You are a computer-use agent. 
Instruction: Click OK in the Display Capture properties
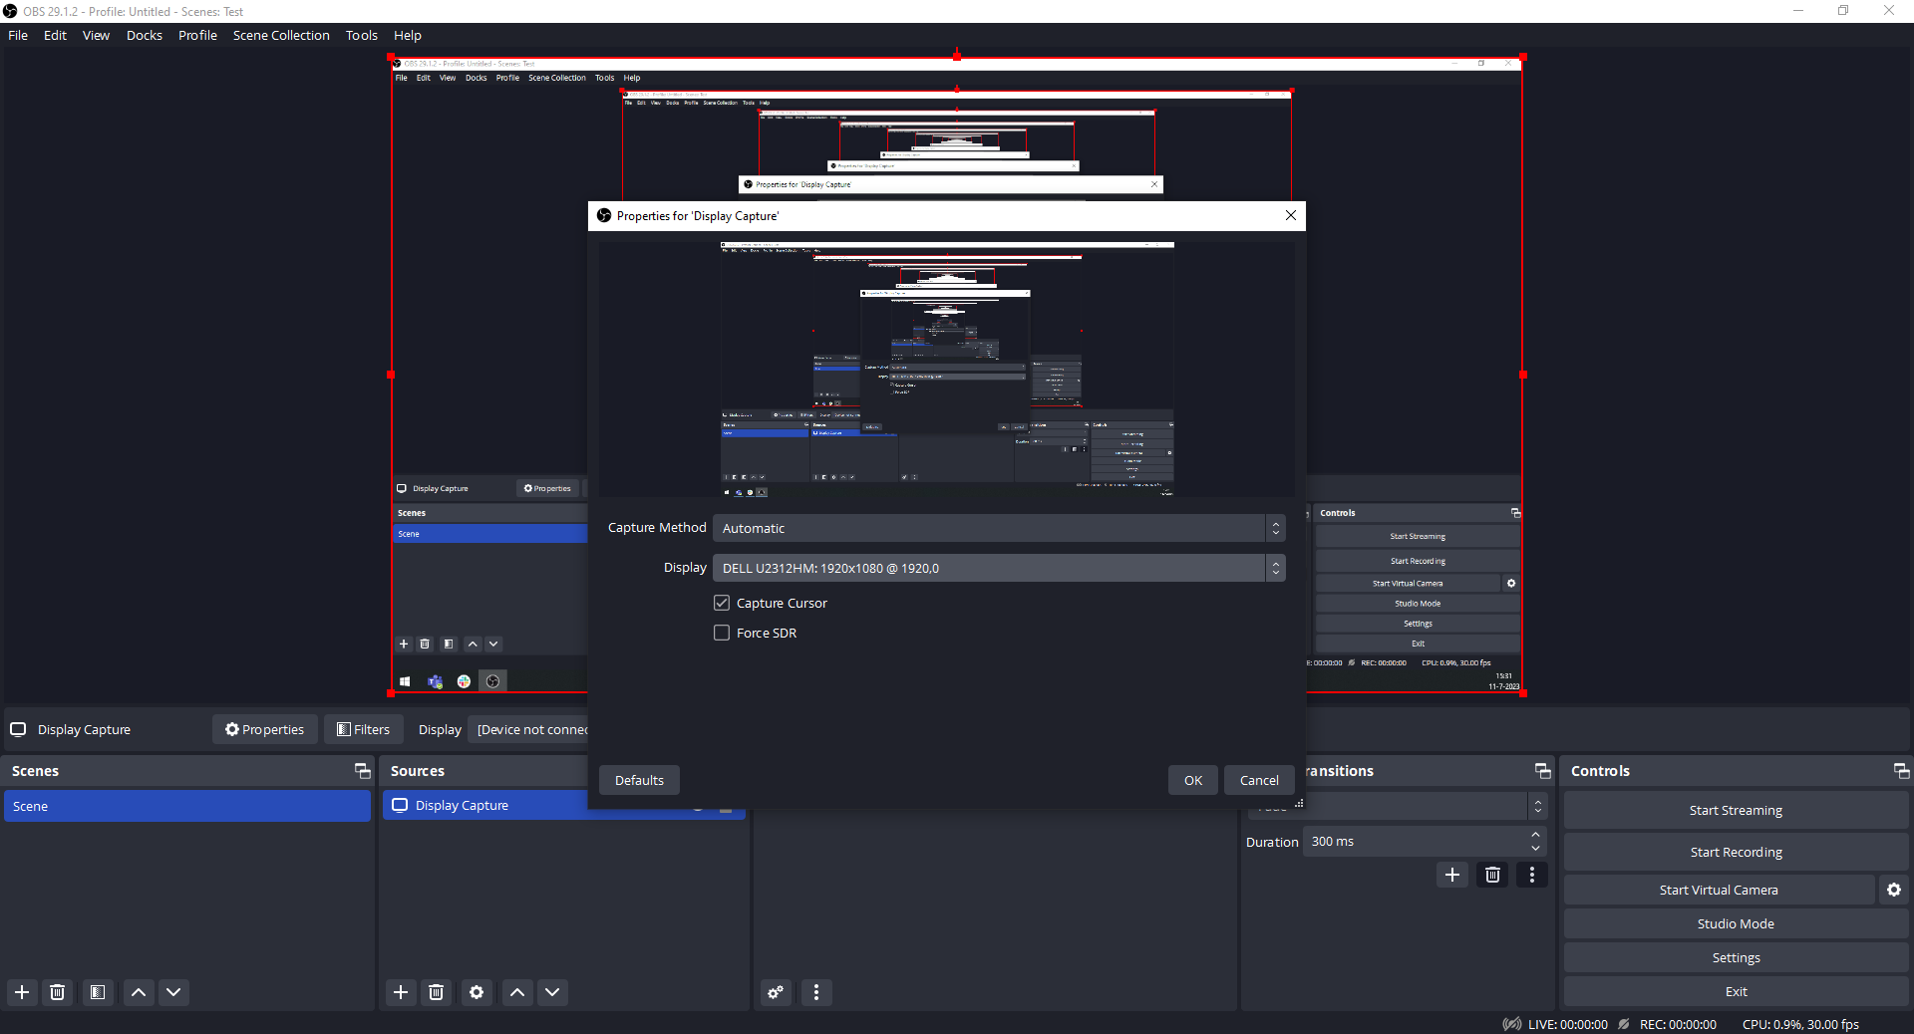click(1192, 780)
